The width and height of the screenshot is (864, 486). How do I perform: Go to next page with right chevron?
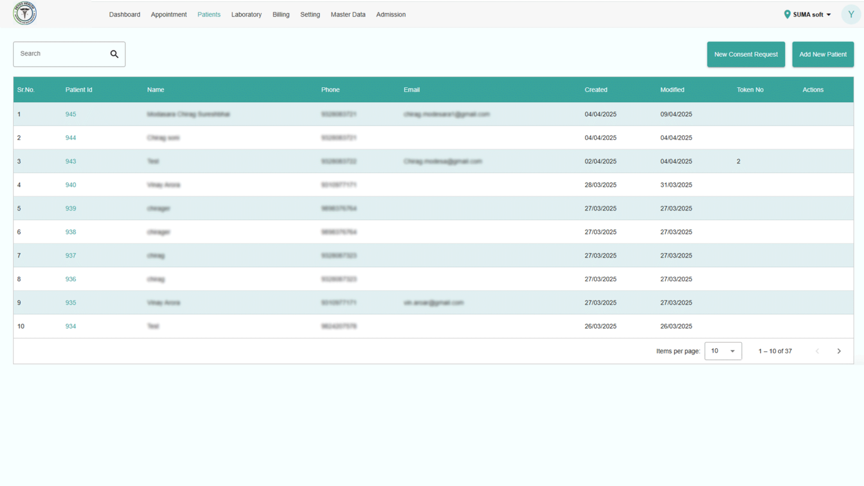[x=839, y=350]
